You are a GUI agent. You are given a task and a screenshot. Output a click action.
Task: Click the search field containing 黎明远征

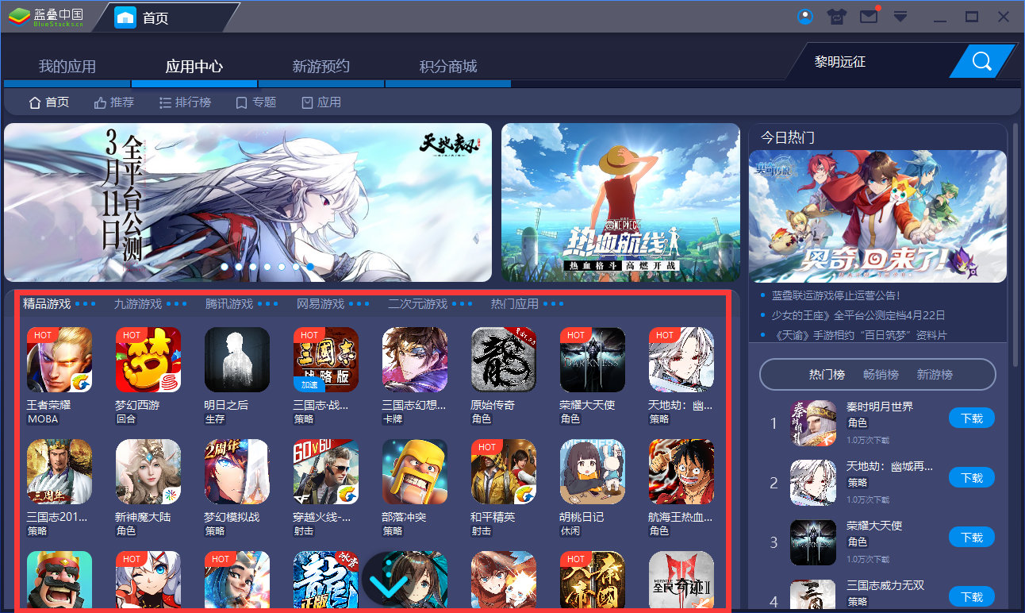[877, 62]
